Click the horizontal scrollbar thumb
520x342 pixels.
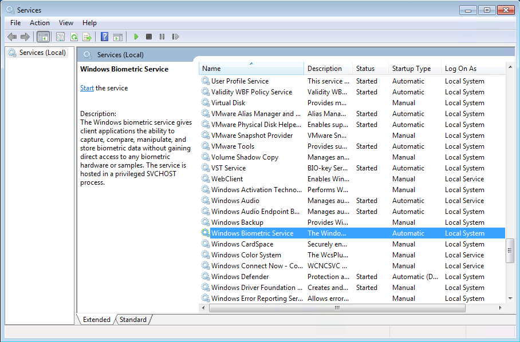(337, 308)
